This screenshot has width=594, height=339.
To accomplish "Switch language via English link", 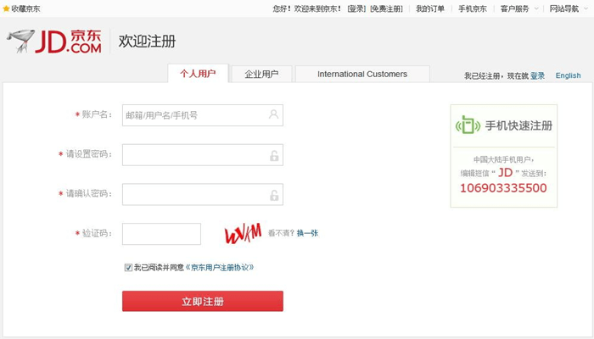I will click(x=568, y=75).
